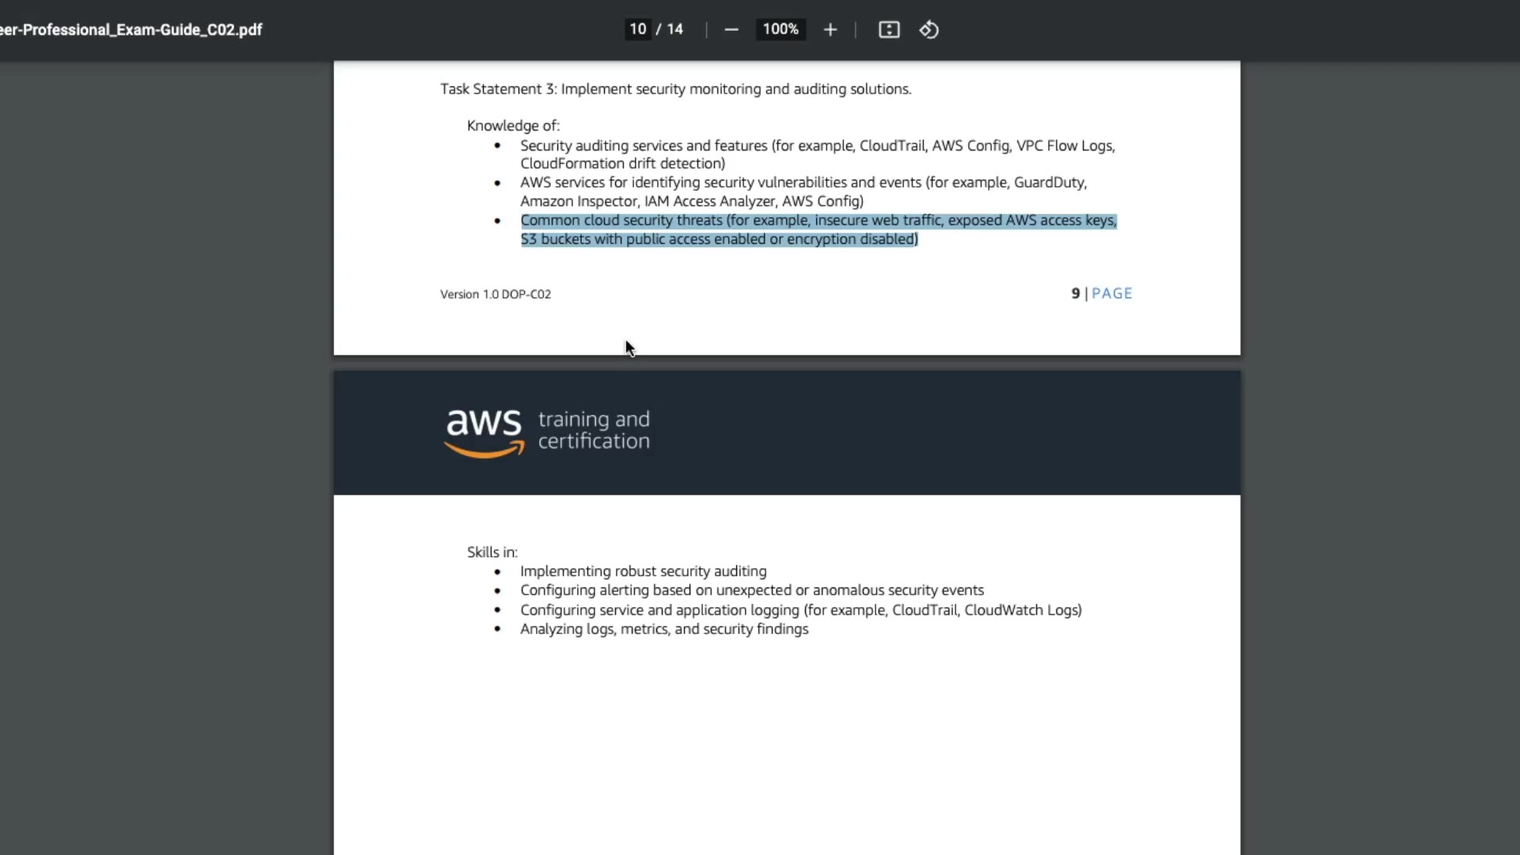The image size is (1520, 855).
Task: Focus the current page number field
Action: tap(638, 29)
